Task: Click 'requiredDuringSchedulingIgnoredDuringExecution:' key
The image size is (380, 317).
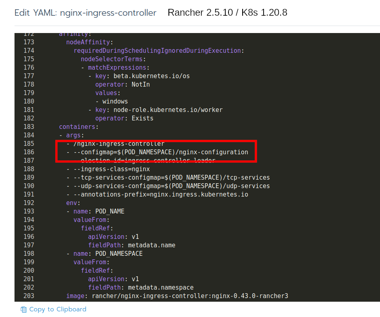Action: (159, 51)
